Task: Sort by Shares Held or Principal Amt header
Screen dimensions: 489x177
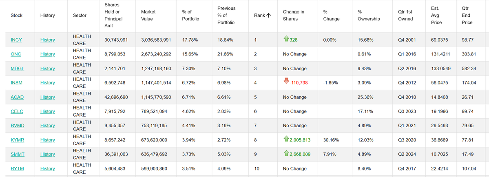Action: [113, 15]
